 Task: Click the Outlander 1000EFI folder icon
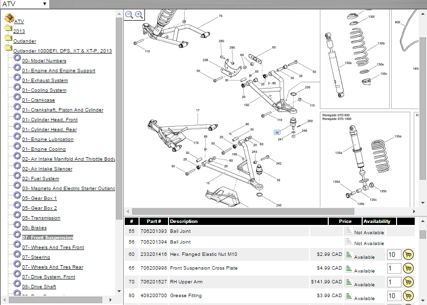(8, 48)
